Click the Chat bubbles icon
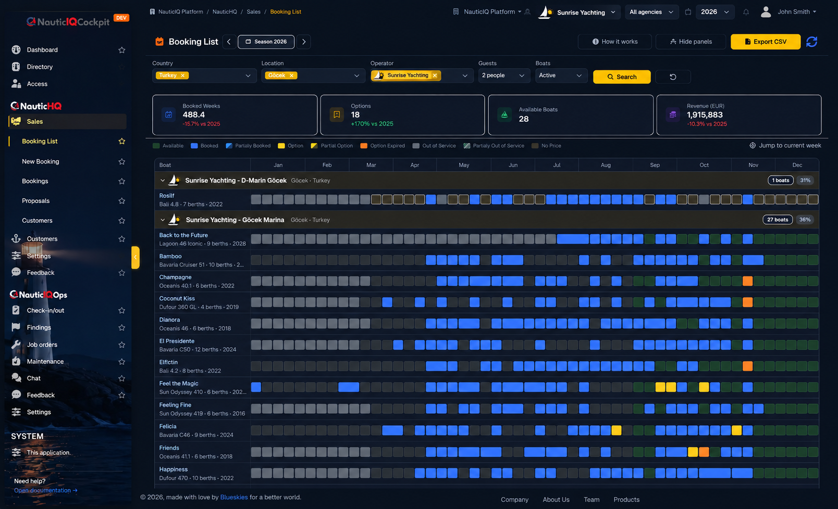838x509 pixels. coord(16,378)
